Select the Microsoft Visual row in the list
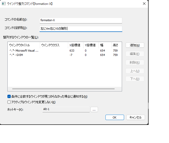Viewport: 169px width, 143px height. click(65, 51)
